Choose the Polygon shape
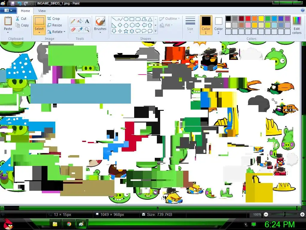306x230 pixels. (x=144, y=19)
